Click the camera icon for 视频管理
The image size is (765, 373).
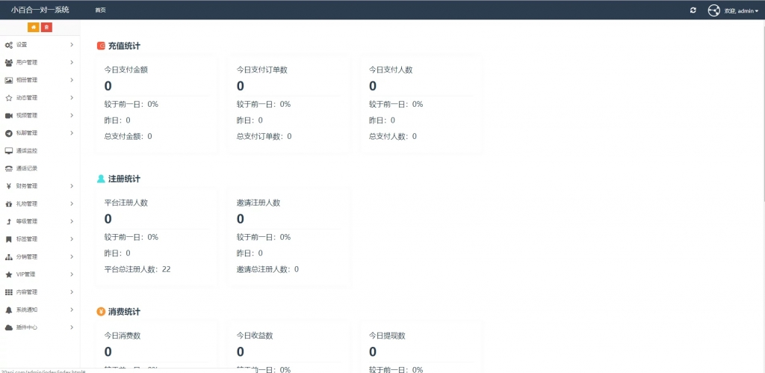9,116
